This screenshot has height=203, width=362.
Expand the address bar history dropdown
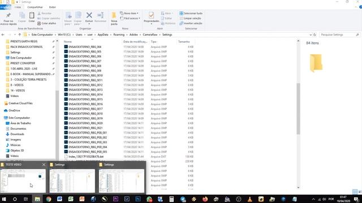tap(311, 35)
